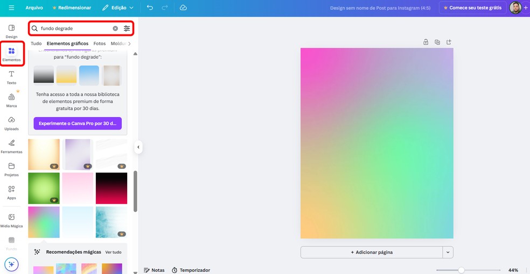Open the Design sidebar panel

11,31
